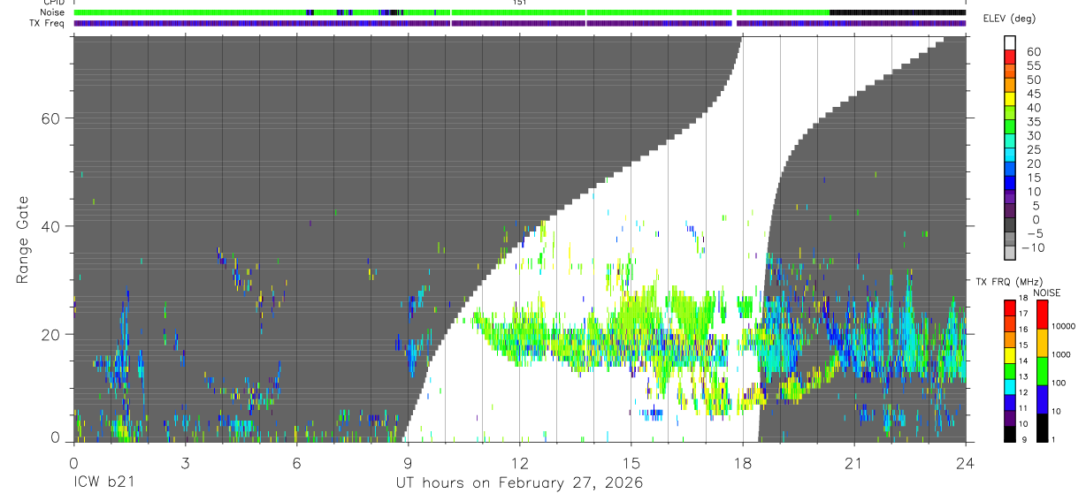Pick the black 9–10 MHz TX FRQ swatch
Image resolution: width=1086 pixels, height=501 pixels.
[x=1010, y=434]
